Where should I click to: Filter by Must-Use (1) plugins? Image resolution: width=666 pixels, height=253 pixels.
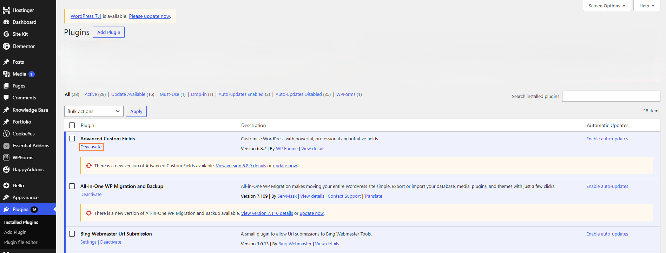tap(173, 94)
